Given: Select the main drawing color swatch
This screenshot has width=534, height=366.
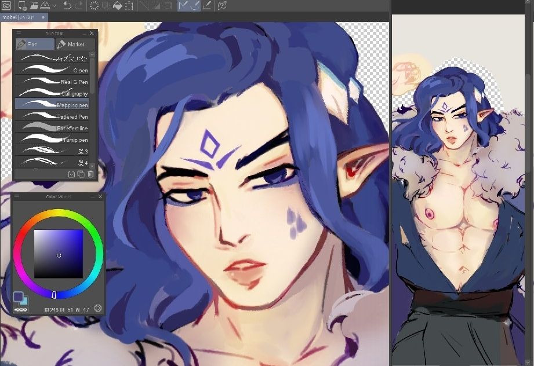Looking at the screenshot, I should tap(18, 297).
